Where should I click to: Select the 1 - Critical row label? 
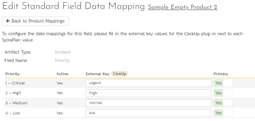[x=15, y=83]
